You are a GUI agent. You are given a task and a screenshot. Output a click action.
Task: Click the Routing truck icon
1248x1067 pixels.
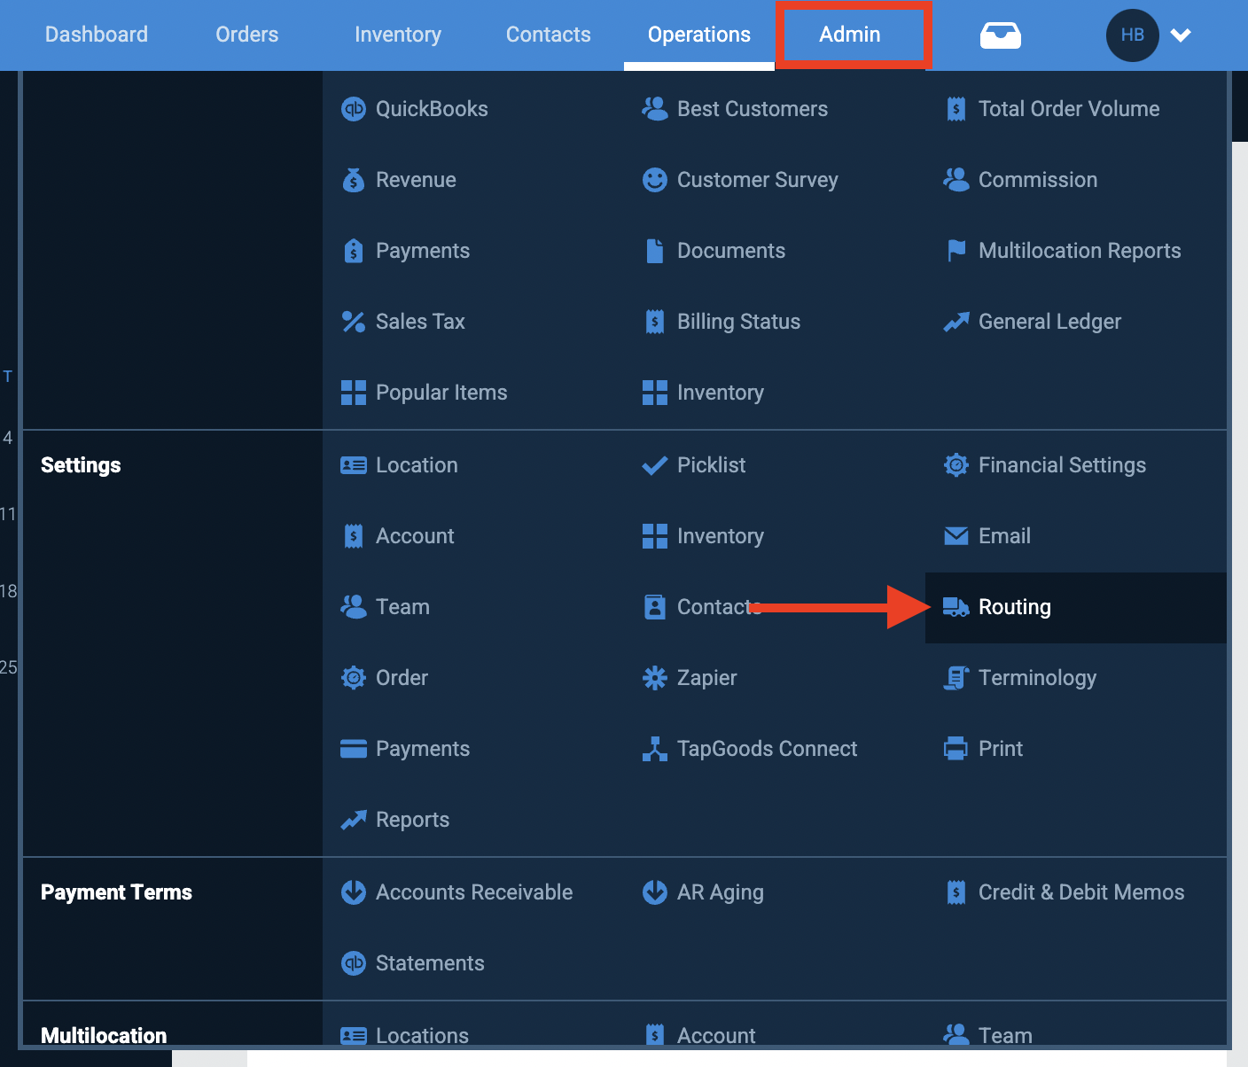tap(956, 607)
